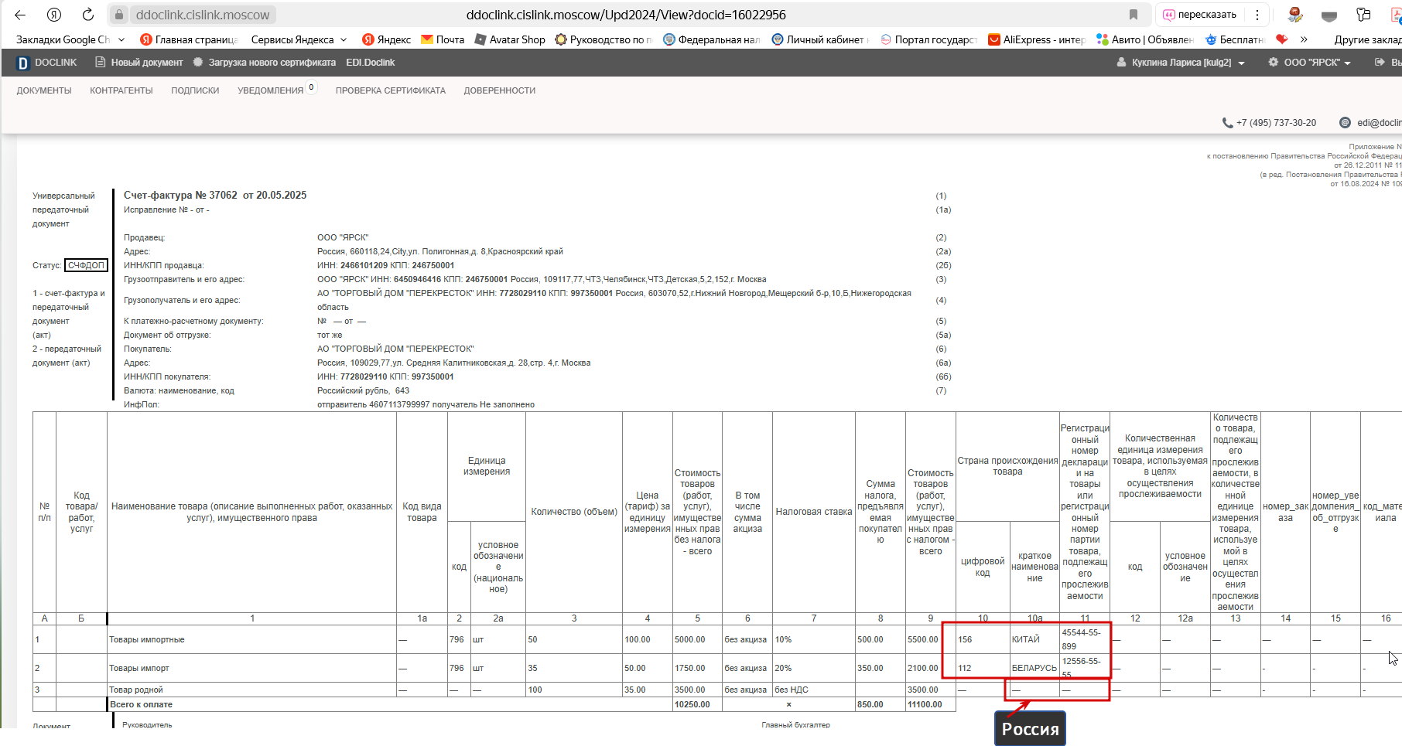1402x746 pixels.
Task: Switch to the ДОКУМЕНТЫ tab
Action: pos(44,91)
